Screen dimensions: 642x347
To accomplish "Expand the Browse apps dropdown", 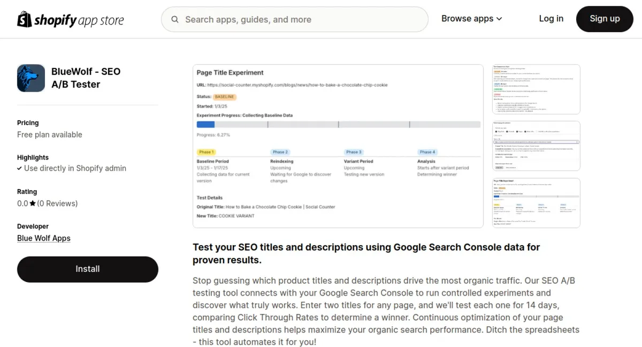I will click(x=472, y=19).
